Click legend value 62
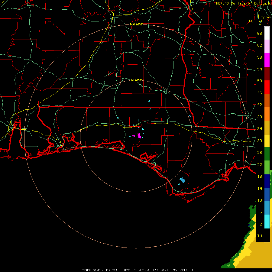The image size is (272, 272). pyautogui.click(x=260, y=45)
